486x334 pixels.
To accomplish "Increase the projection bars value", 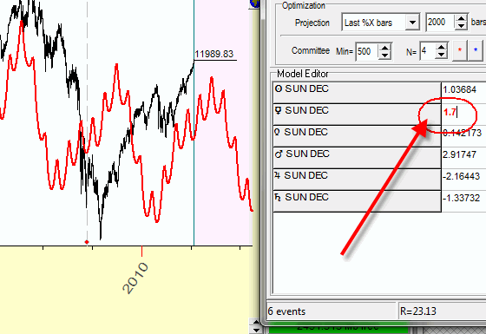I will tap(461, 18).
